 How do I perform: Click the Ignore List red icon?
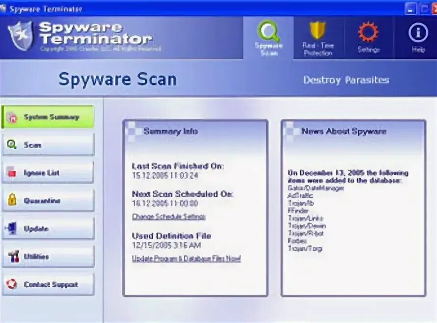pyautogui.click(x=11, y=172)
